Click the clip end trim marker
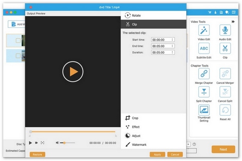 pyautogui.click(x=116, y=136)
